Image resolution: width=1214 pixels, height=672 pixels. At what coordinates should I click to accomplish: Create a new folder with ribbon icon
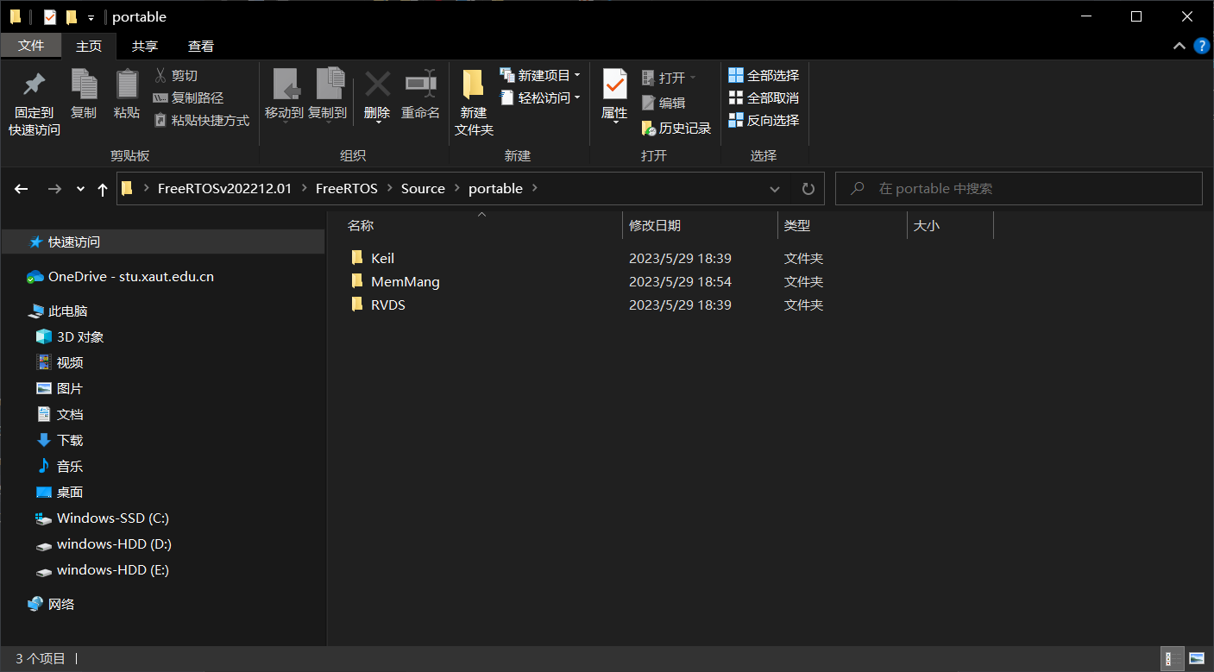coord(474,85)
